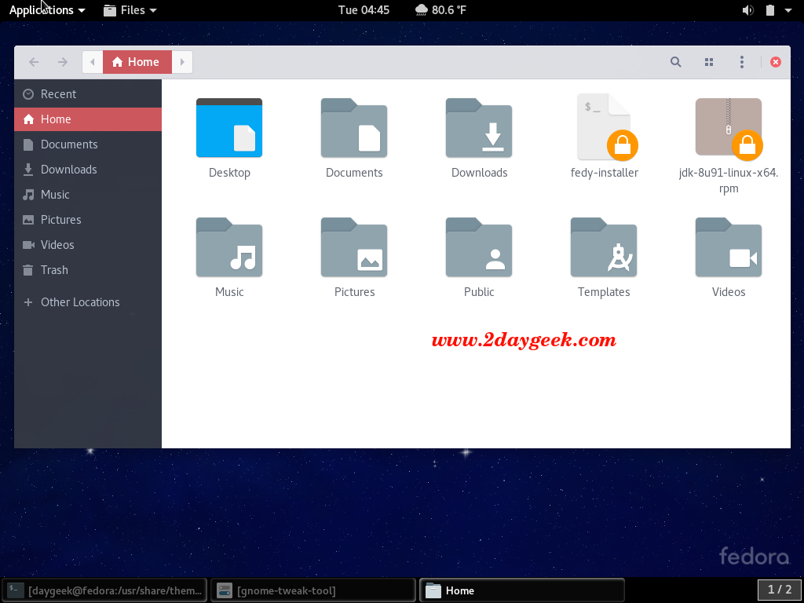Image resolution: width=804 pixels, height=603 pixels.
Task: Select the jdk-8u91-linux-x64.rpm package file
Action: click(729, 128)
